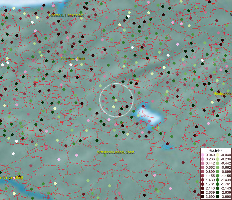Pick the legend swatch for -1.155
Screen dimensions: 232x200
[x=218, y=176]
